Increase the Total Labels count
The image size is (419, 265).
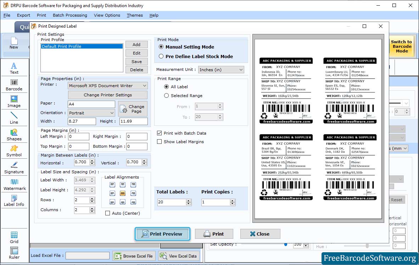click(x=189, y=201)
